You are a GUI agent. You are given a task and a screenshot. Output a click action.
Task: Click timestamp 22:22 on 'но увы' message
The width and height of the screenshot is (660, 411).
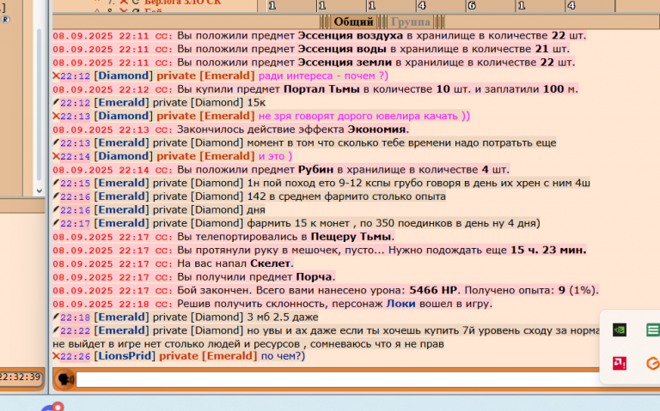pos(76,330)
